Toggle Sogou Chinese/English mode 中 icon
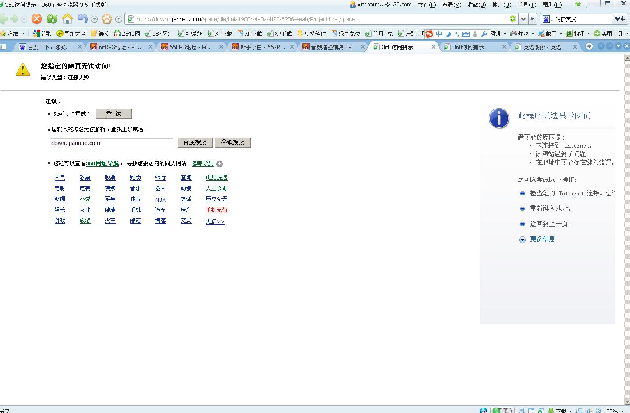The height and width of the screenshot is (413, 630). 439,34
